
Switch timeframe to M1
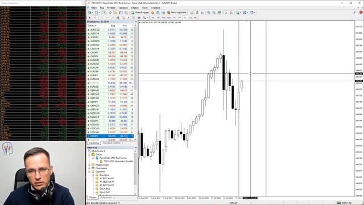153,18
